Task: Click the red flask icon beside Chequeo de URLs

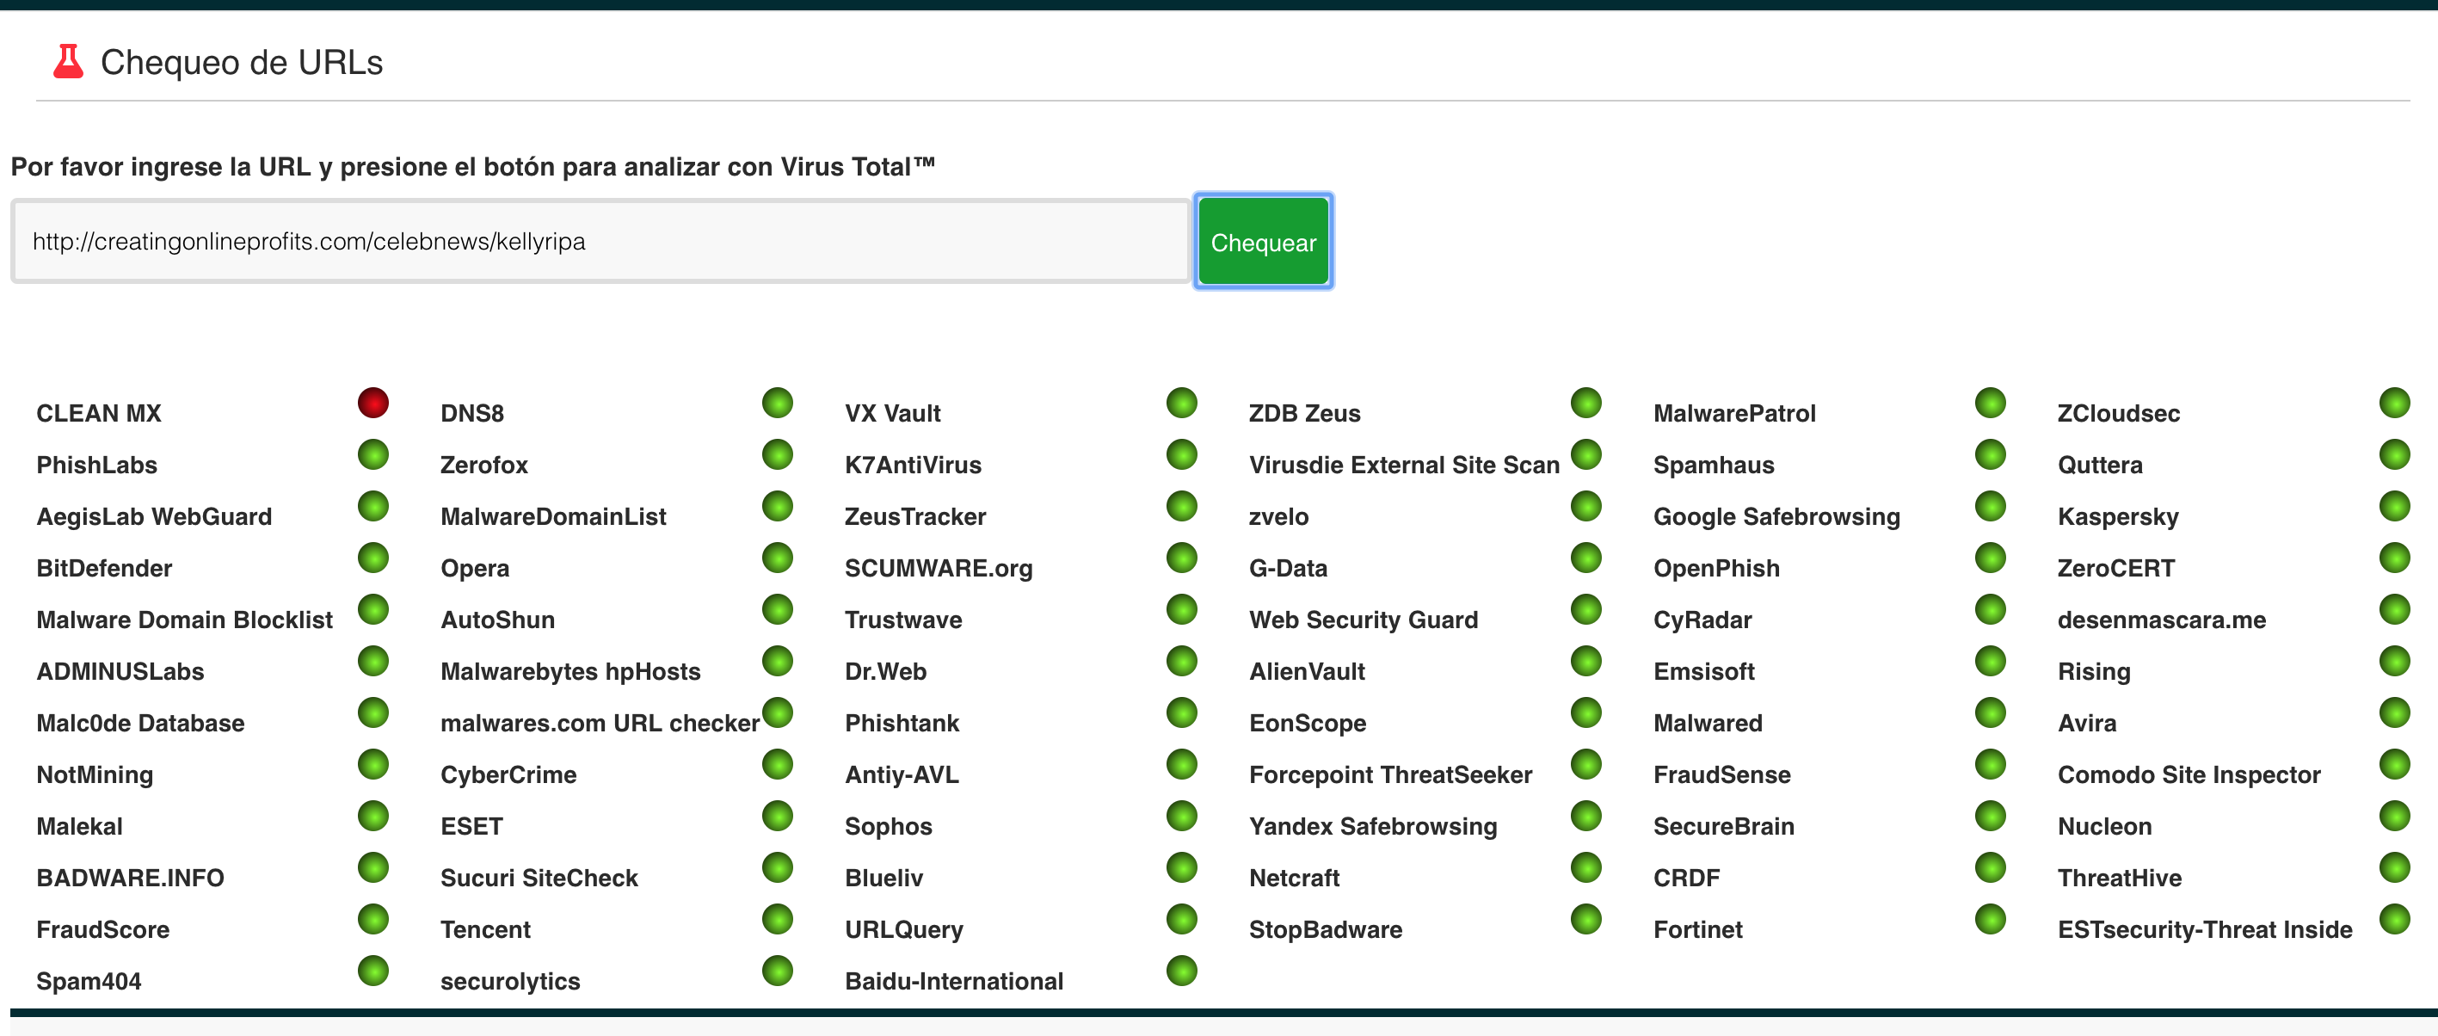Action: coord(68,62)
